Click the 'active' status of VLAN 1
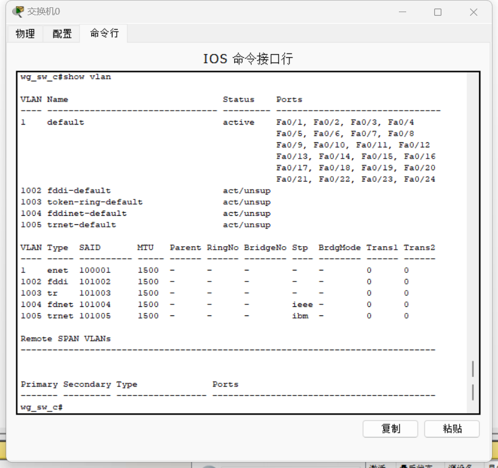Viewport: 498px width, 468px height. [x=238, y=122]
